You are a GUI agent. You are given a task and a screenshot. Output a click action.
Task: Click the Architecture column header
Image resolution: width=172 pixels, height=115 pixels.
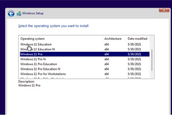click(115, 39)
